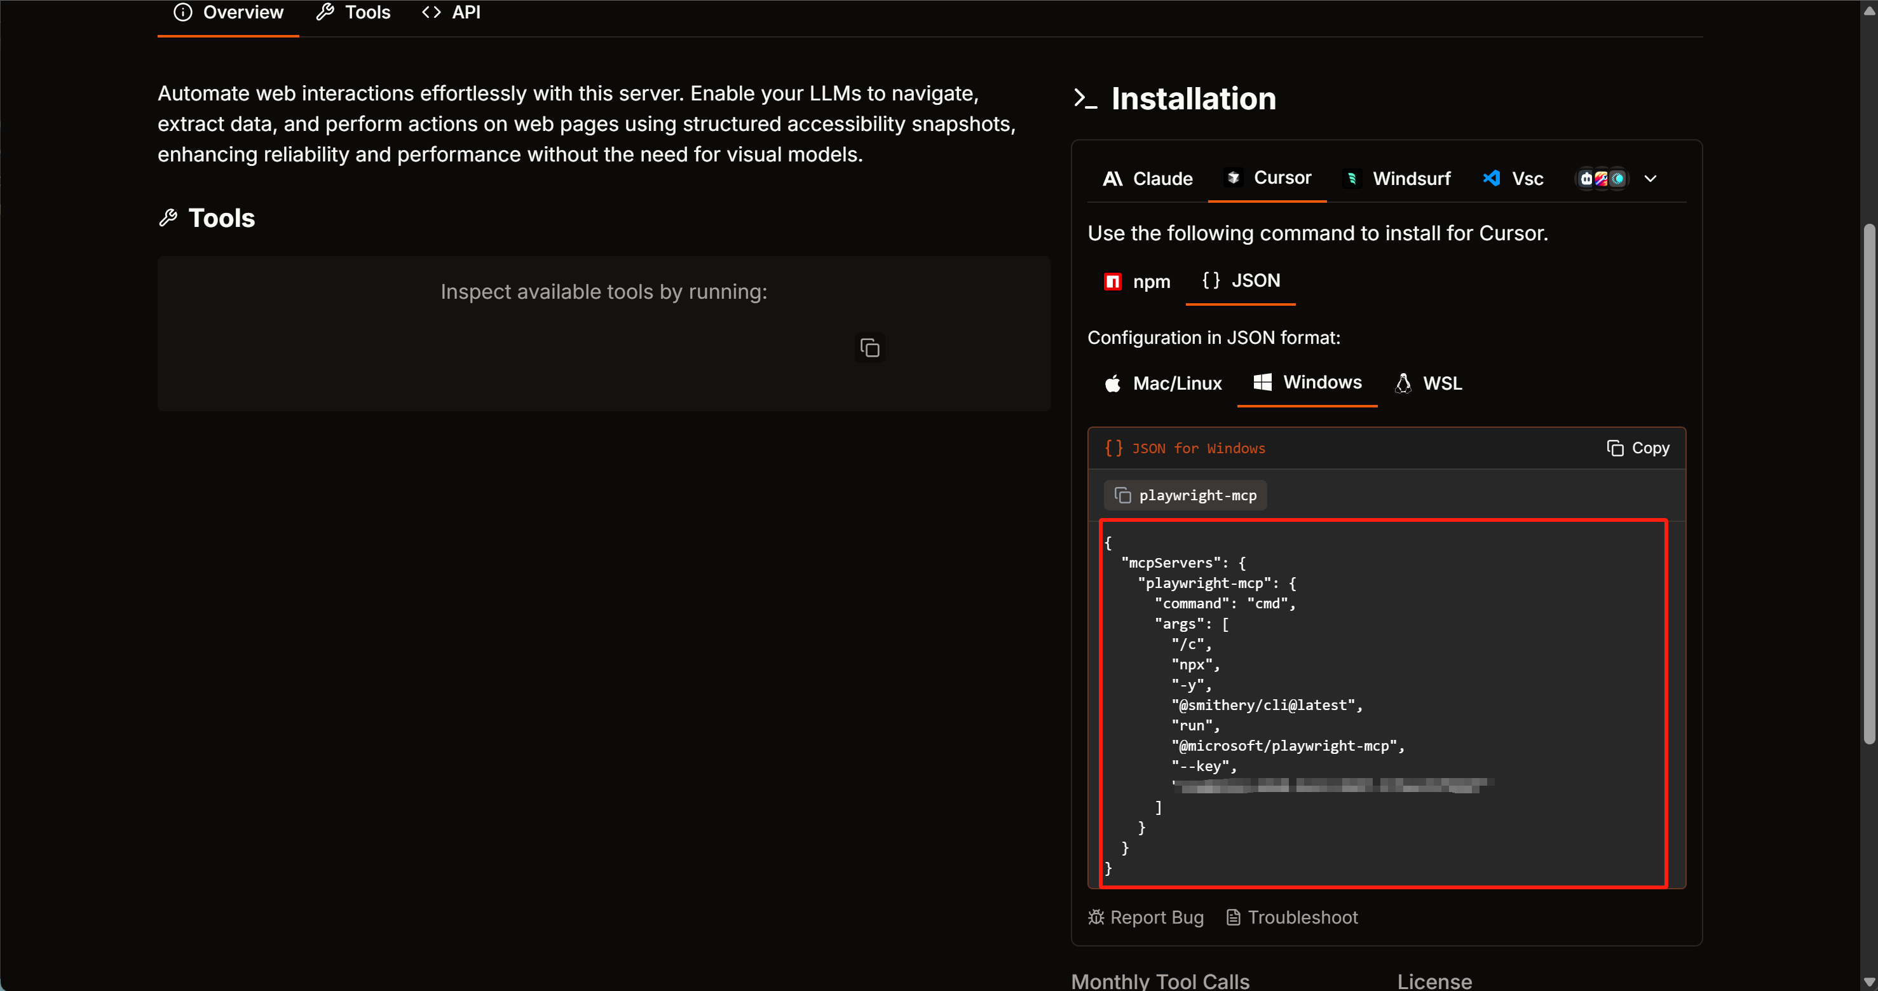Click the bug icon beside Report Bug
Image resolution: width=1878 pixels, height=991 pixels.
pos(1096,917)
